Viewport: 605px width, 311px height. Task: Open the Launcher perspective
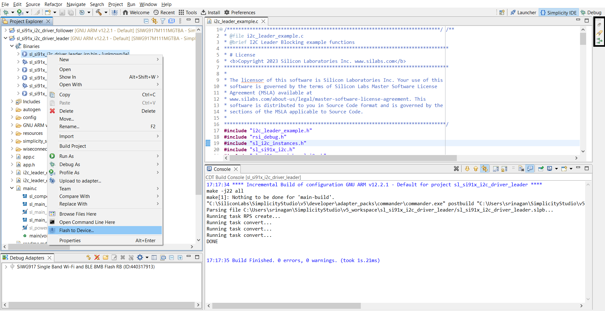pos(523,13)
